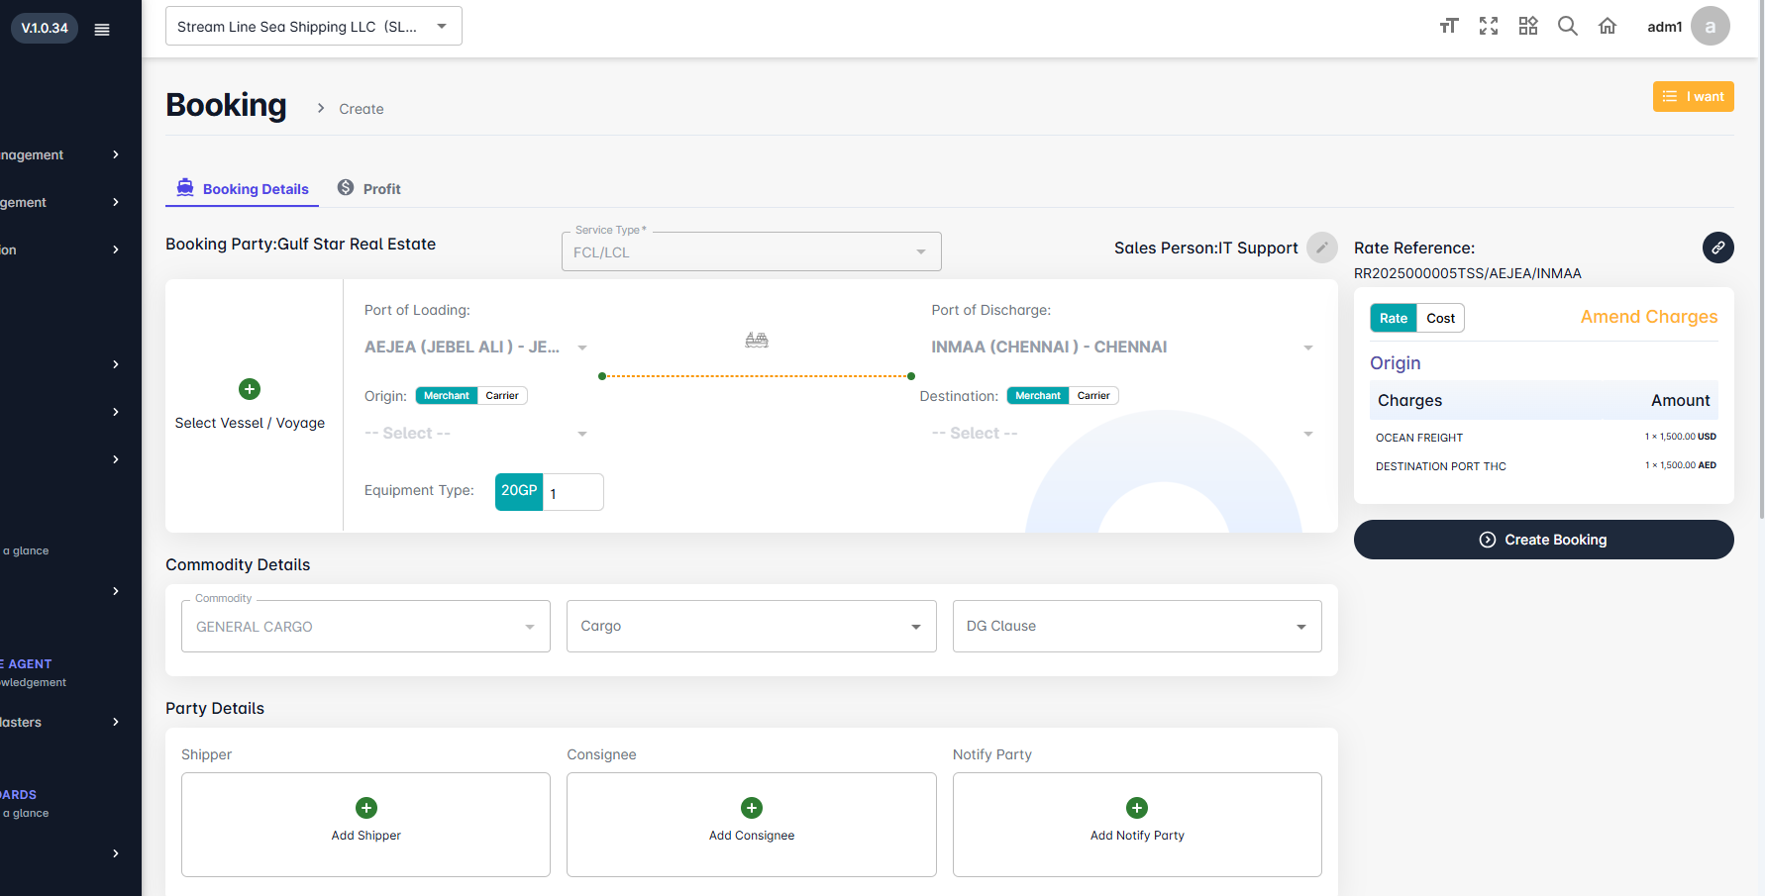Click the 20GP equipment type tag

[519, 492]
